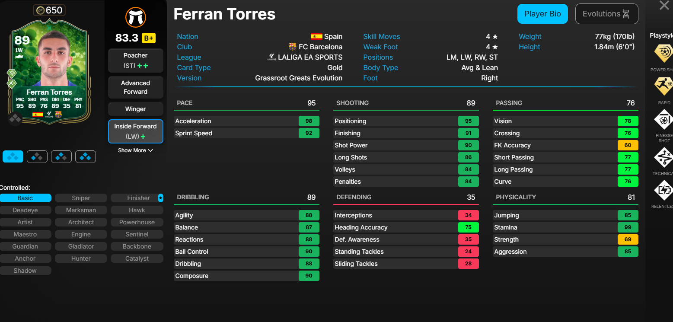Apply the Hunter chemistry style

[81, 258]
